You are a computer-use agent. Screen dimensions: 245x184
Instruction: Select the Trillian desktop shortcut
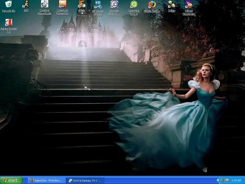click(171, 4)
